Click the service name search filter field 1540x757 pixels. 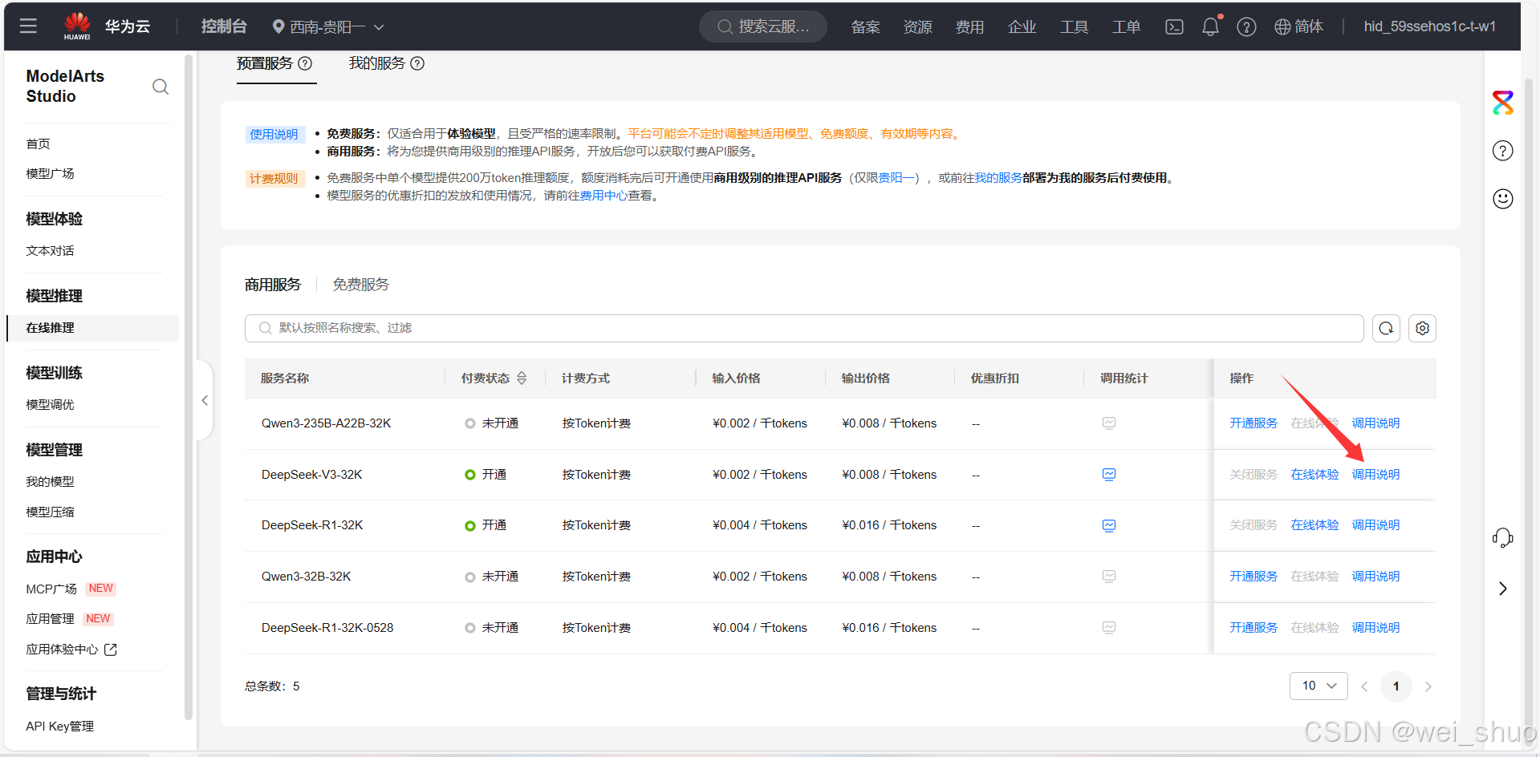(x=804, y=328)
